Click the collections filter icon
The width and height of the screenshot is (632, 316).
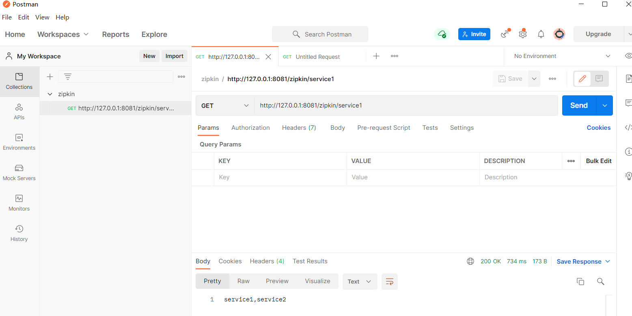coord(68,77)
